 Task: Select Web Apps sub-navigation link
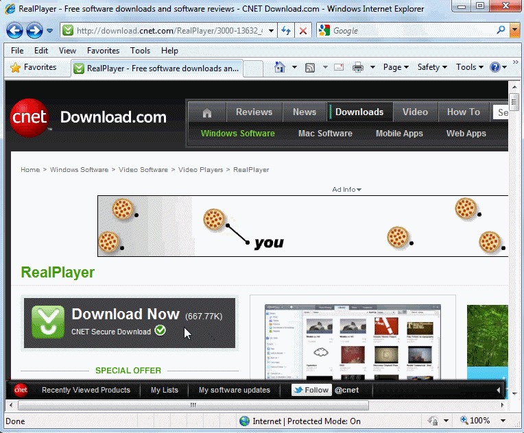[x=466, y=134]
